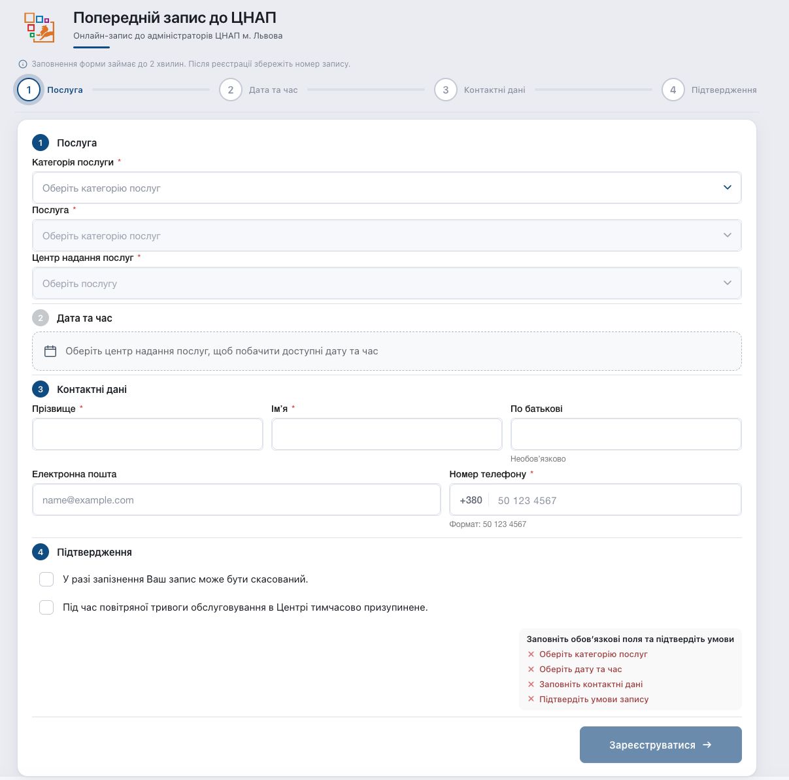Click the Необов'язково hint text
Viewport: 789px width, 780px height.
click(538, 459)
